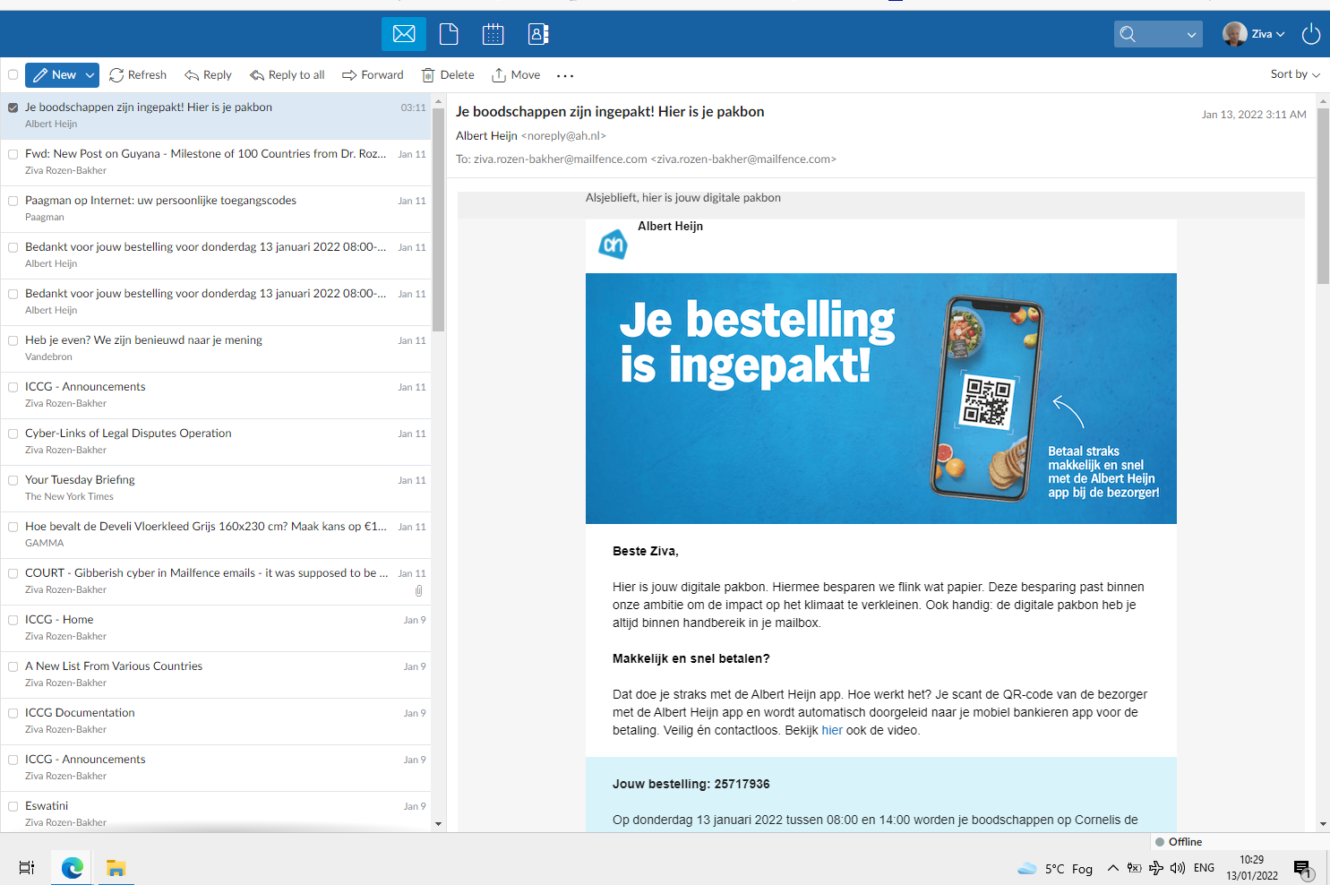The width and height of the screenshot is (1330, 885).
Task: Forward the selected message
Action: click(x=373, y=75)
